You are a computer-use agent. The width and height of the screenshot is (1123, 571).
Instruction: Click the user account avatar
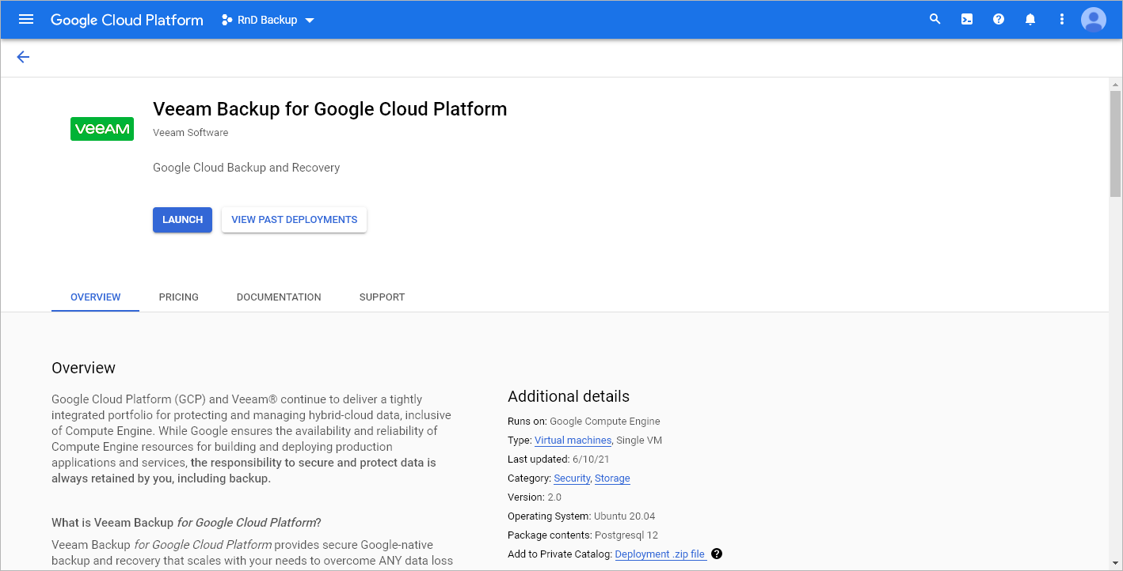[x=1094, y=19]
